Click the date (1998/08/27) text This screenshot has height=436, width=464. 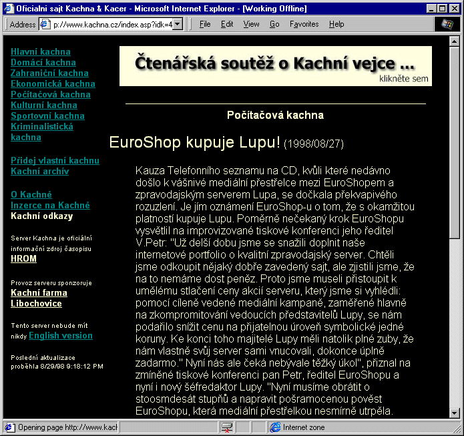point(313,144)
